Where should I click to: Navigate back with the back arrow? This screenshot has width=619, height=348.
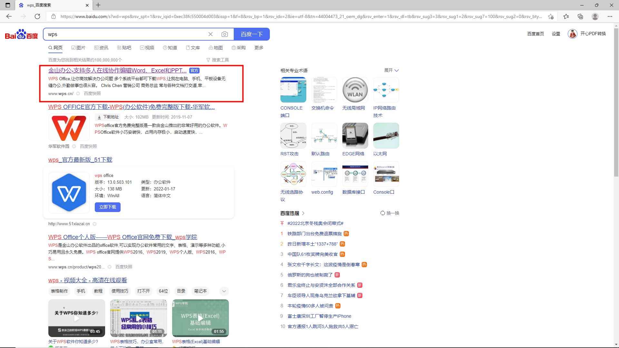click(9, 16)
